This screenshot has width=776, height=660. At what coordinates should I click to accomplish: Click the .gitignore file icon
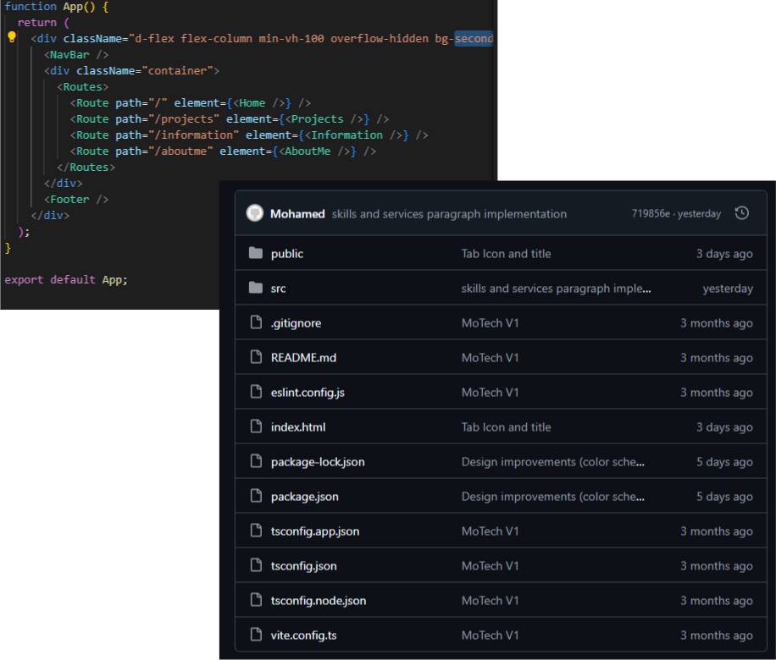click(256, 323)
